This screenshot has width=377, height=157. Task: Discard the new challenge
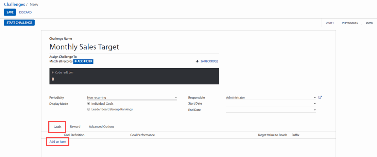point(25,12)
